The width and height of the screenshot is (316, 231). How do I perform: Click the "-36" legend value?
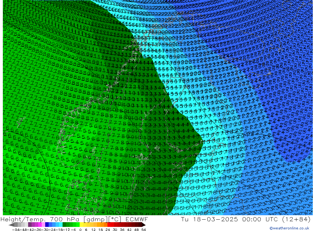click(38, 230)
